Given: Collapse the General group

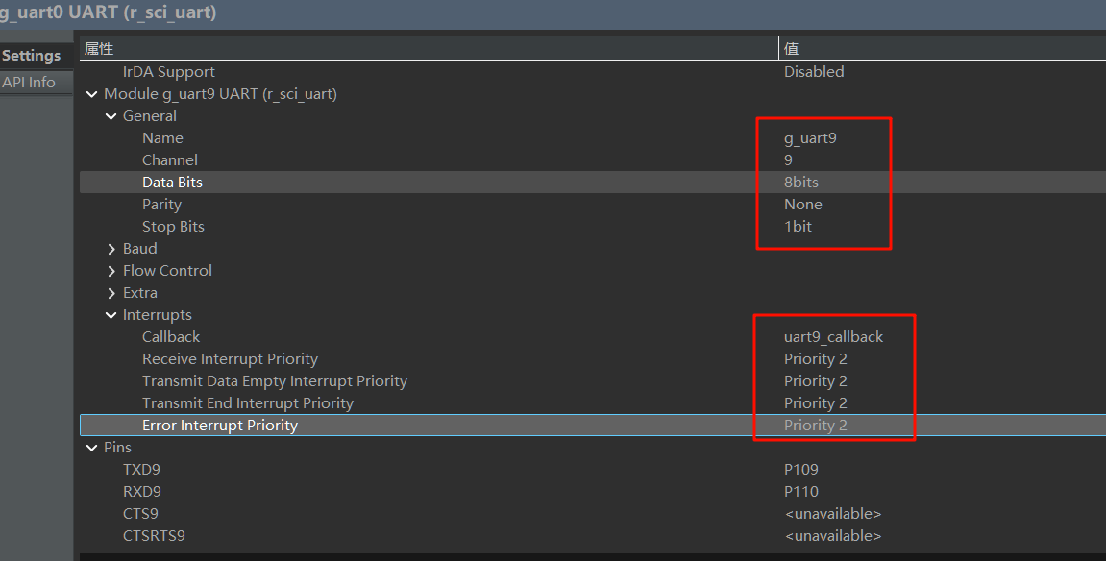Looking at the screenshot, I should coord(111,116).
